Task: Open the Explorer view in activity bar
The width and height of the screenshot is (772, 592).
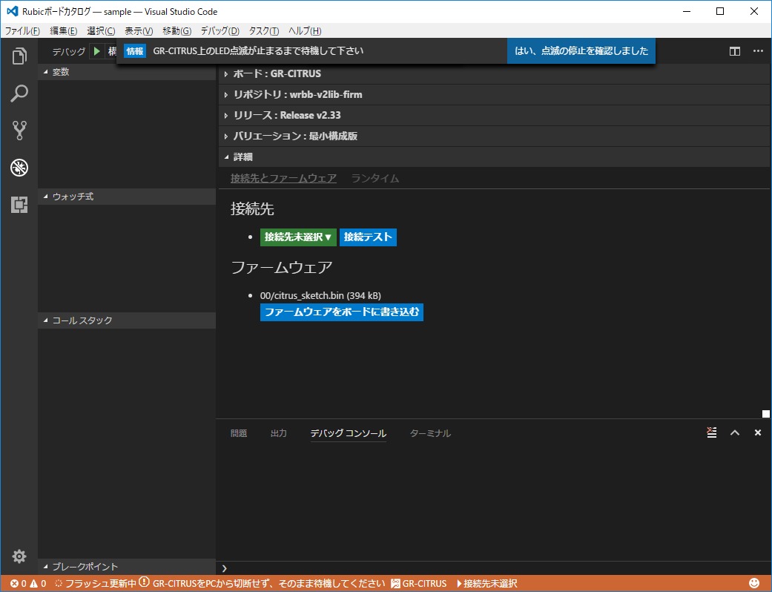Action: (x=19, y=56)
